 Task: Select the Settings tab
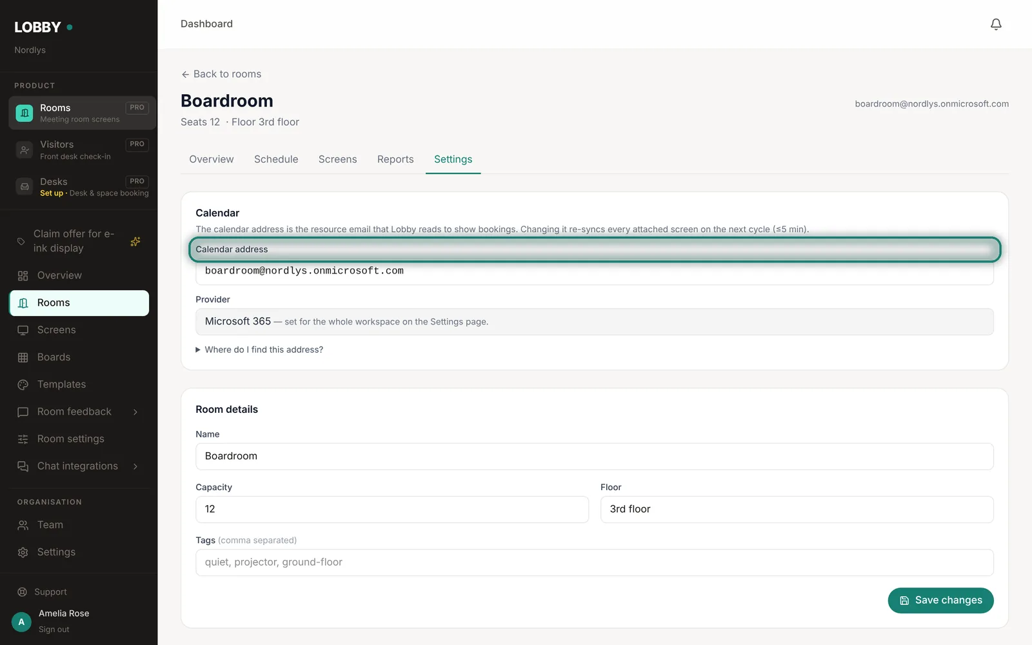(453, 159)
